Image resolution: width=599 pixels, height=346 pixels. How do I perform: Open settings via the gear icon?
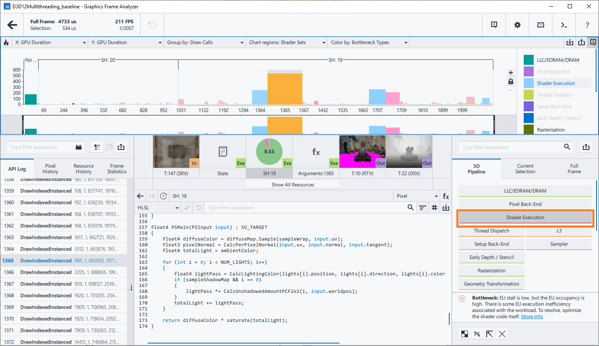coord(517,25)
